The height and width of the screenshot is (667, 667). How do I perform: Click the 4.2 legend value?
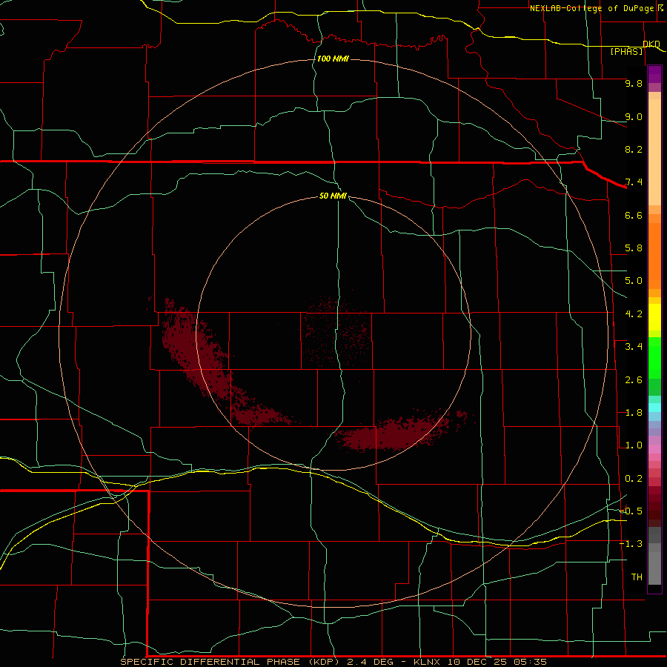point(634,314)
